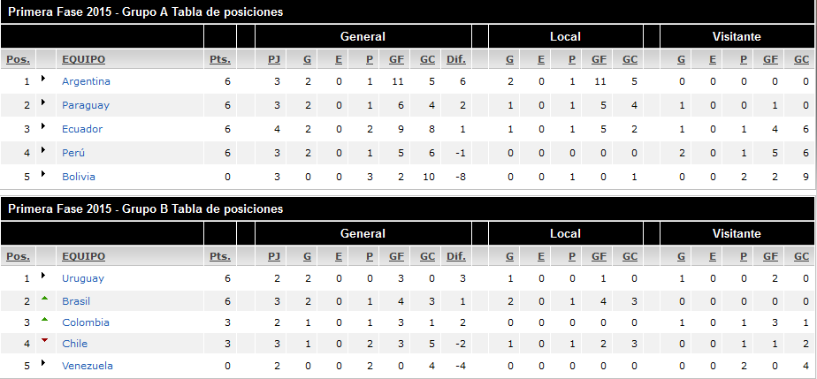Click the black arrow beside Perú
817x379 pixels.
(x=43, y=150)
